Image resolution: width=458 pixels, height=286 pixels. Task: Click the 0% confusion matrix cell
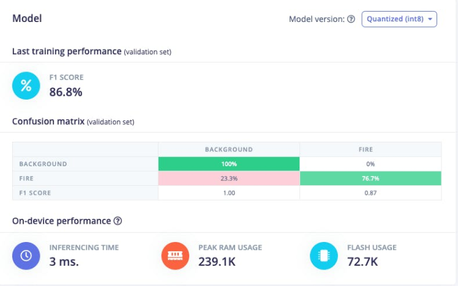point(370,164)
